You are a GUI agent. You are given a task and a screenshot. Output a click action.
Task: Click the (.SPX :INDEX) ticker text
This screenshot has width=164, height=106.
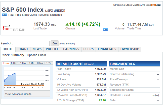[x=55, y=11]
